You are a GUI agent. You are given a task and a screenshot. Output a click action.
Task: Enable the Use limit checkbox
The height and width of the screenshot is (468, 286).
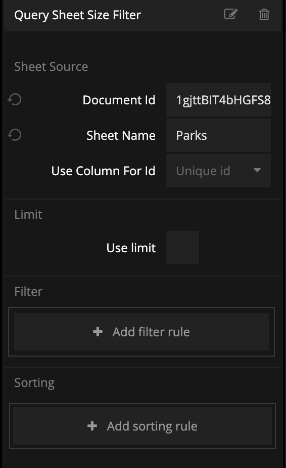point(182,248)
